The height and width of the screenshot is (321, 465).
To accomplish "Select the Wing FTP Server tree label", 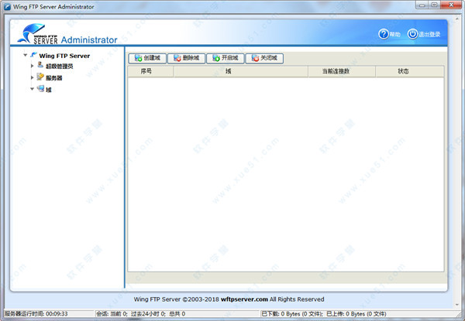I will [x=64, y=56].
